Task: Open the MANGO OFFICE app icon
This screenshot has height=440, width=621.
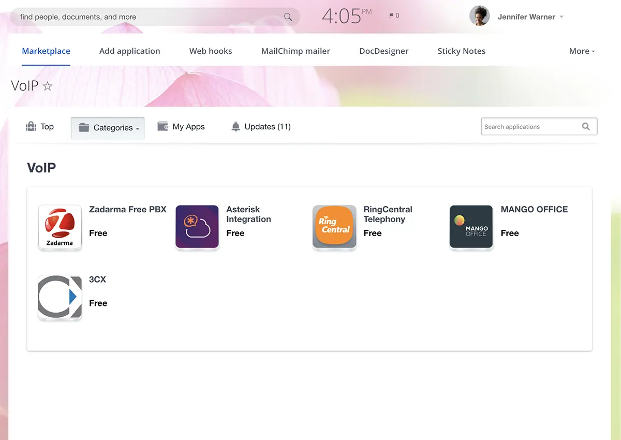Action: tap(471, 228)
